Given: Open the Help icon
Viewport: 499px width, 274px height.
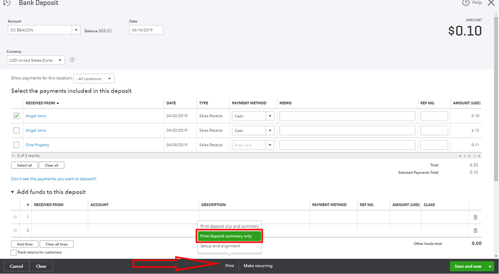Looking at the screenshot, I should pos(466,3).
